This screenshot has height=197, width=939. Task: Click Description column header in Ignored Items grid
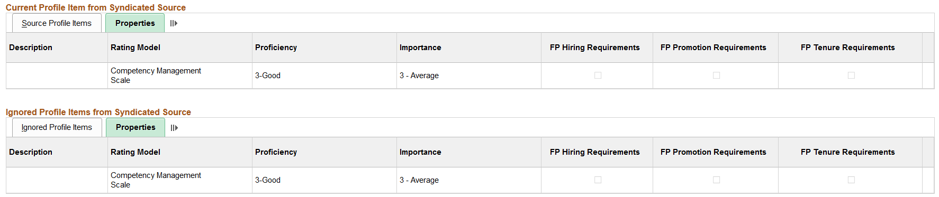[x=31, y=152]
